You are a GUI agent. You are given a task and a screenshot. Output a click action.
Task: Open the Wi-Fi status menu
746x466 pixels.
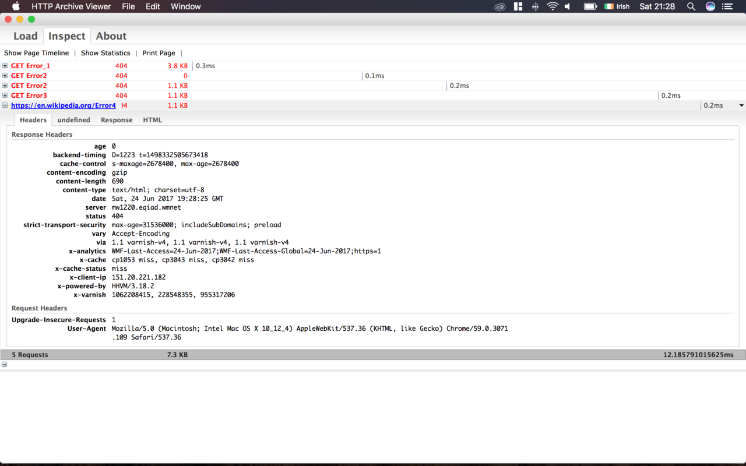point(553,6)
